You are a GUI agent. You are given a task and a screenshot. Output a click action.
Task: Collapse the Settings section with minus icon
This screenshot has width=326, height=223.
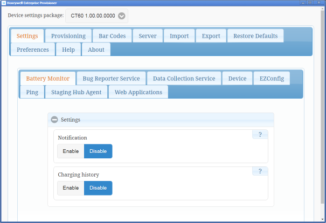tap(54, 120)
